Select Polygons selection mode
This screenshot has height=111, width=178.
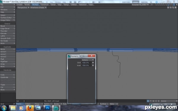[39, 104]
